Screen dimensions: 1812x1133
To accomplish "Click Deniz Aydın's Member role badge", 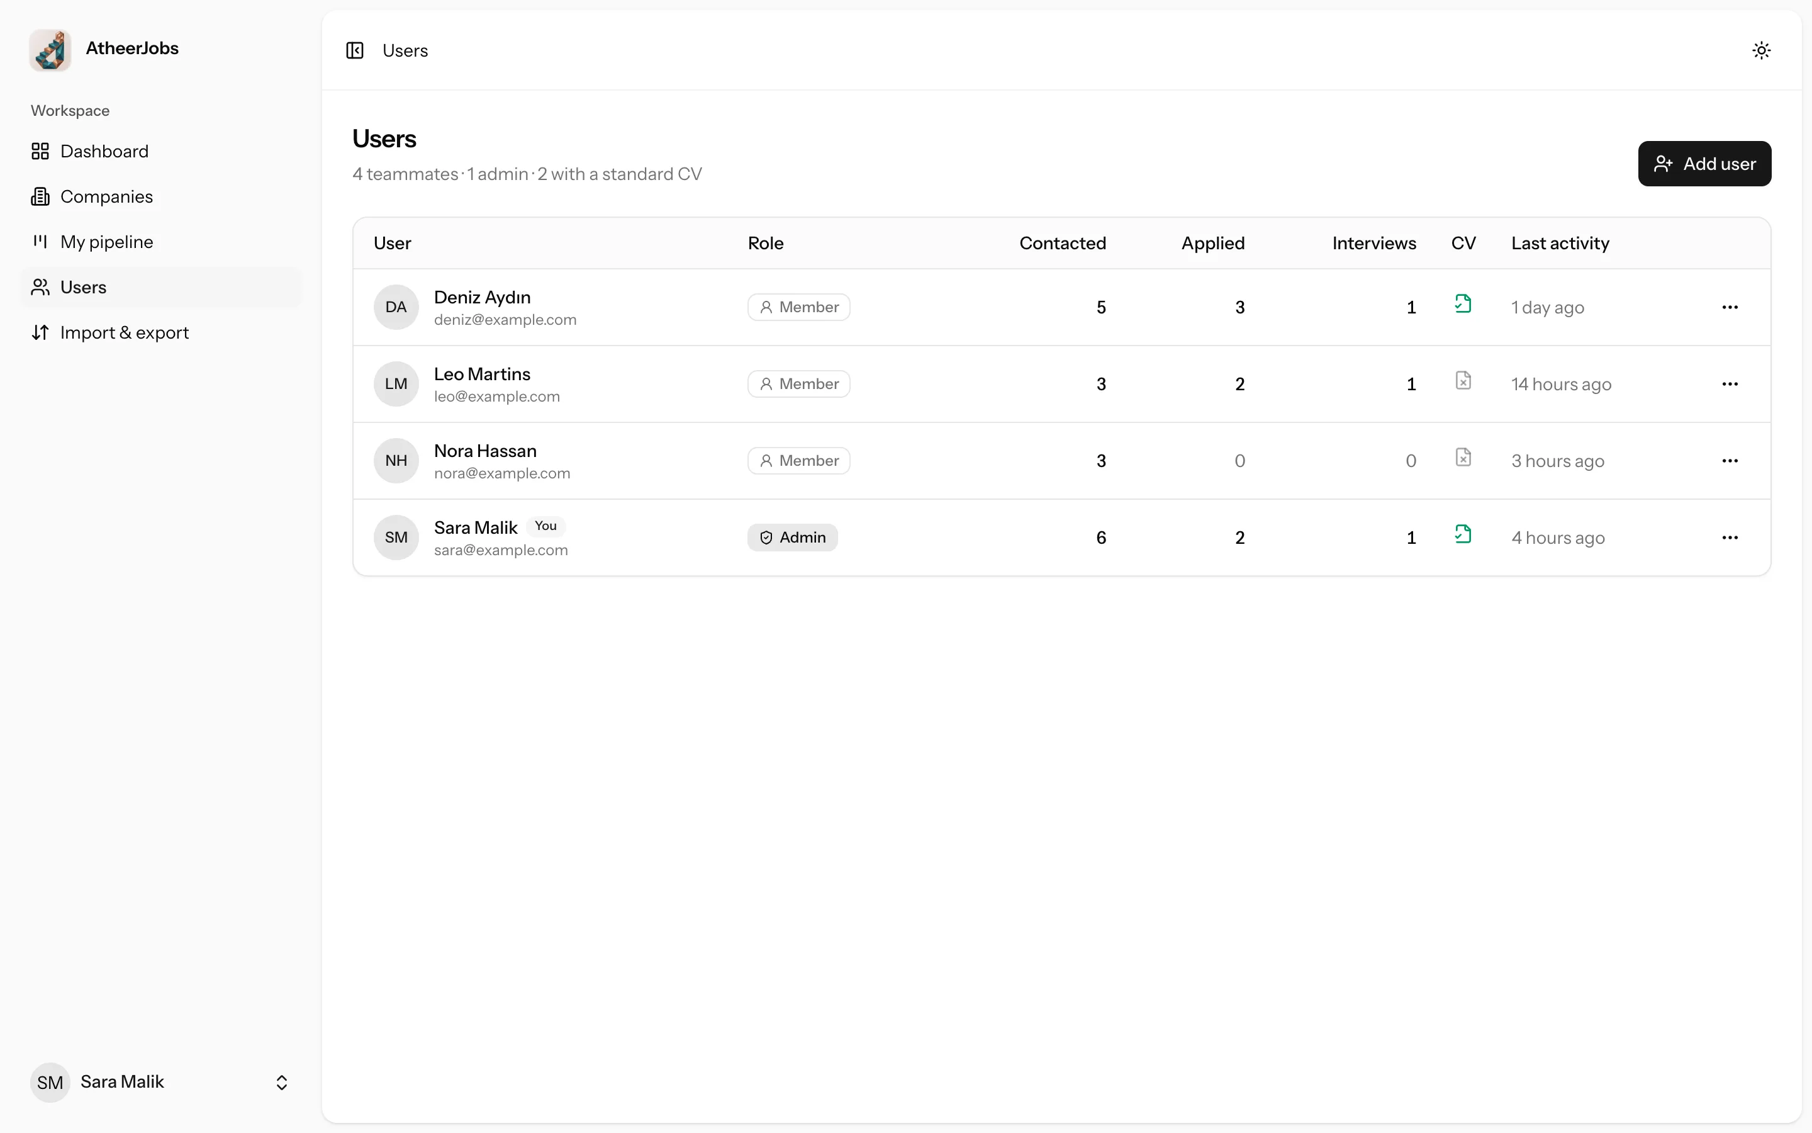I will [x=799, y=307].
